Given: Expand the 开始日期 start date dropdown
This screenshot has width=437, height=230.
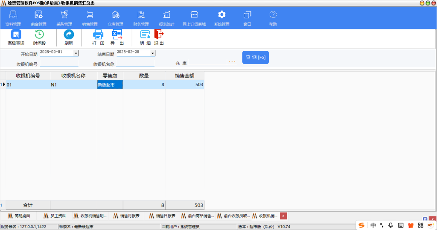Looking at the screenshot, I should (x=76, y=53).
